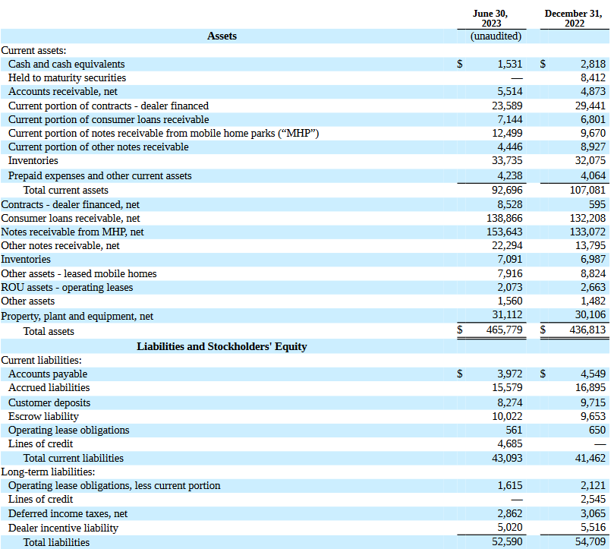The height and width of the screenshot is (549, 611).
Task: Select the 43,093 total current liabilities value
Action: point(507,458)
